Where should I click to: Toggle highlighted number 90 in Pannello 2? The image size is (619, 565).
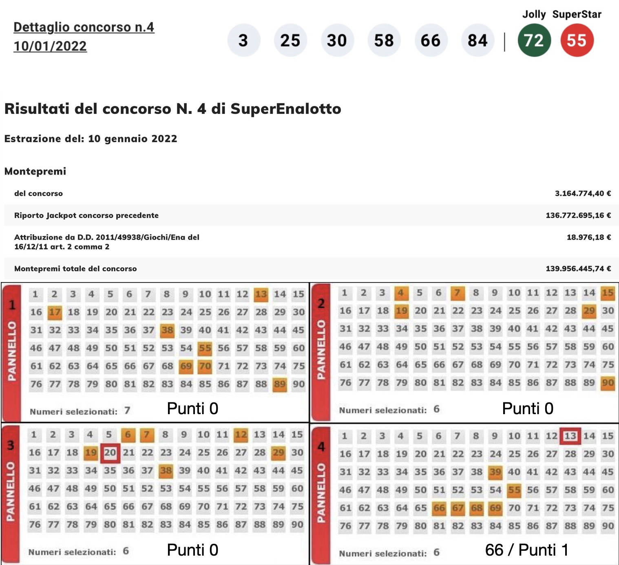click(x=608, y=383)
